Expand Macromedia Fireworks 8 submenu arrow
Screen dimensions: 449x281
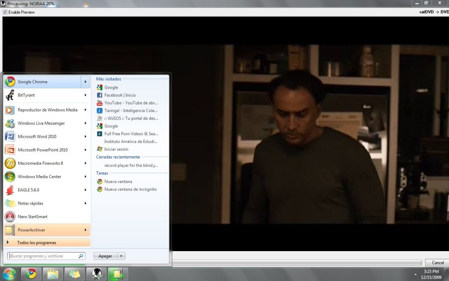click(x=86, y=163)
